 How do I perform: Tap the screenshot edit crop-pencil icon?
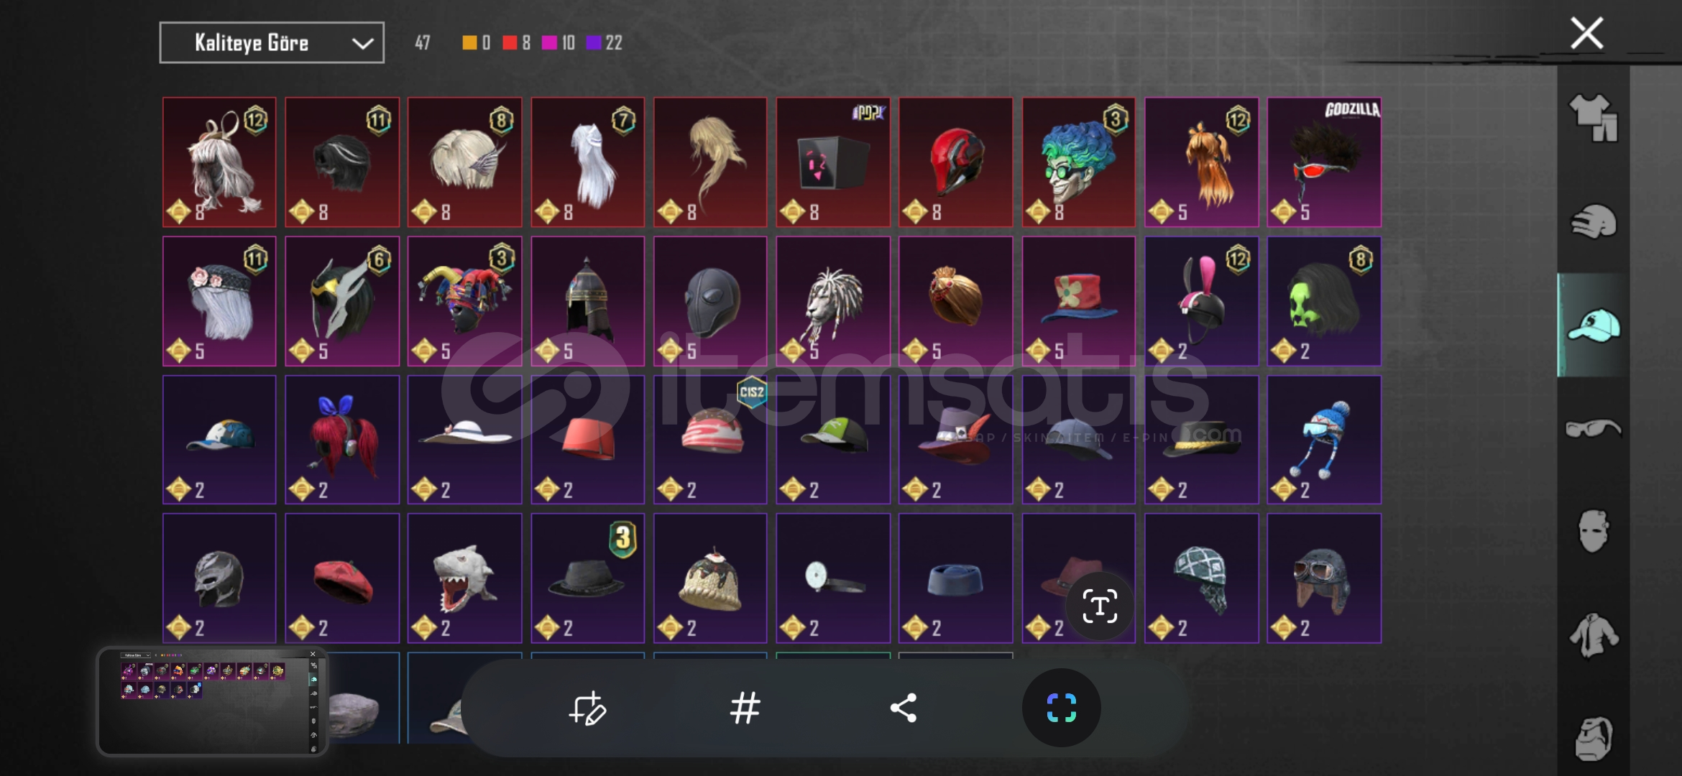click(x=587, y=708)
